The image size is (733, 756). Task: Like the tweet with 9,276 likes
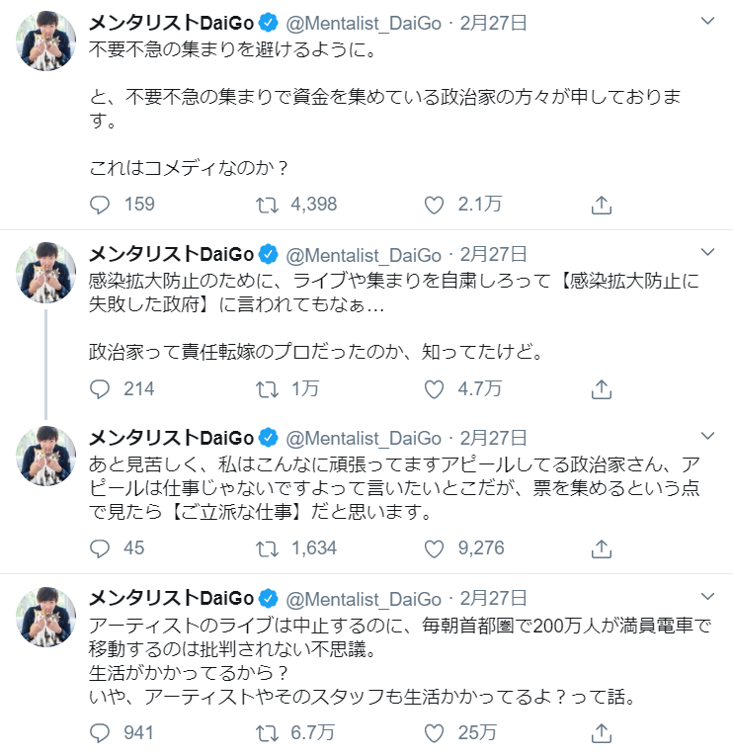(435, 547)
